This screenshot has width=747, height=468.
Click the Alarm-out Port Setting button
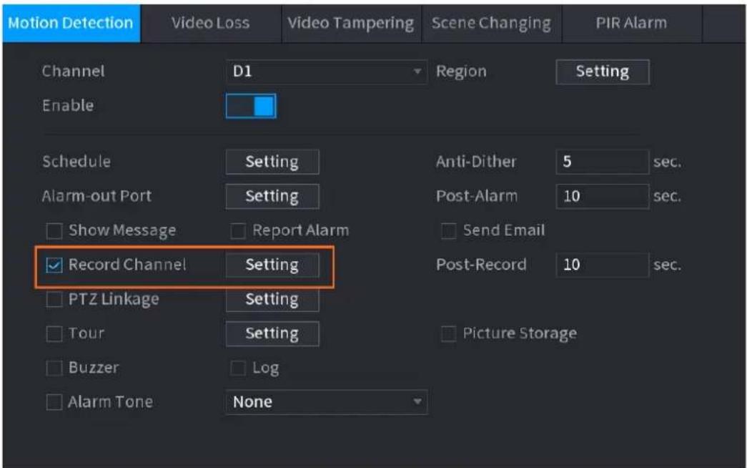coord(272,196)
